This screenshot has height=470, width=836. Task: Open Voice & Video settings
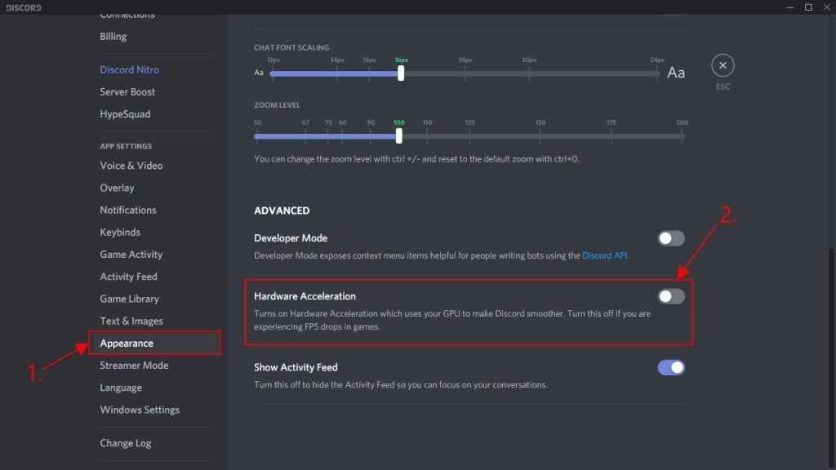click(131, 166)
